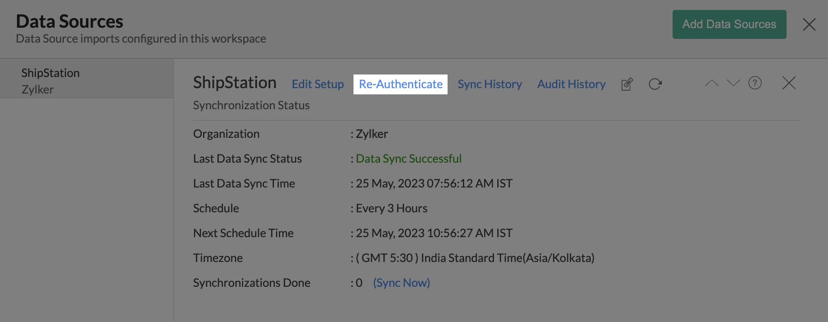Click the refresh sync icon
Viewport: 828px width, 322px height.
point(655,84)
